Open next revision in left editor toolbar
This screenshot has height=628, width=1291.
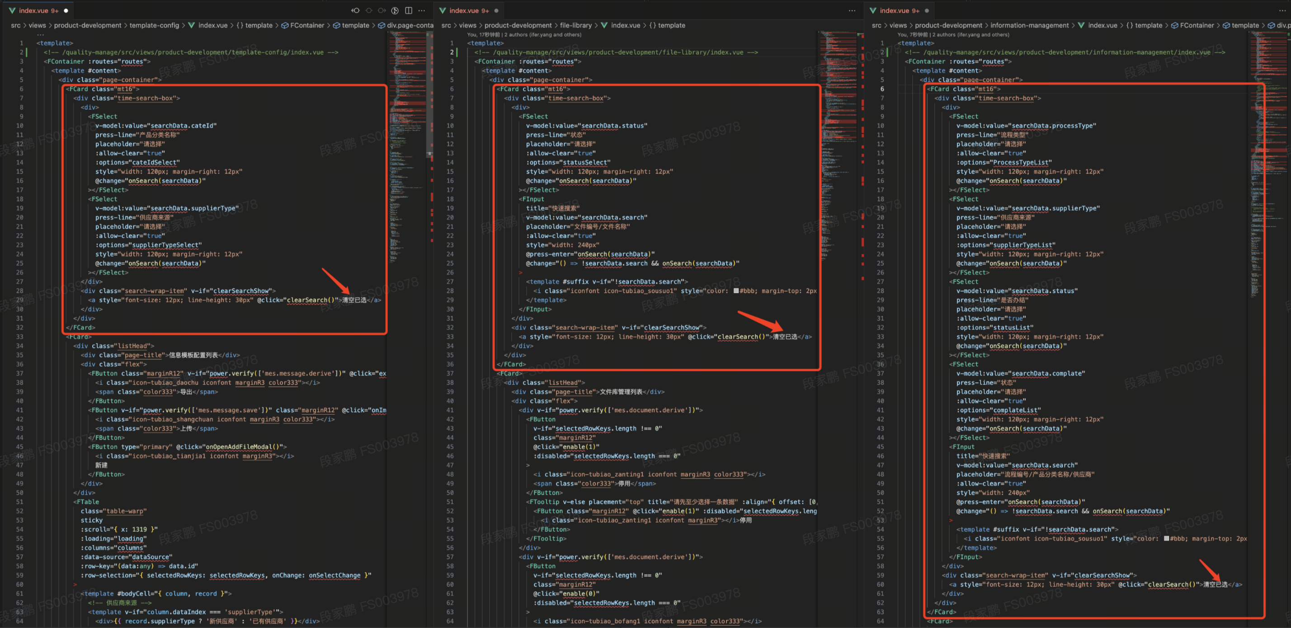[x=382, y=10]
